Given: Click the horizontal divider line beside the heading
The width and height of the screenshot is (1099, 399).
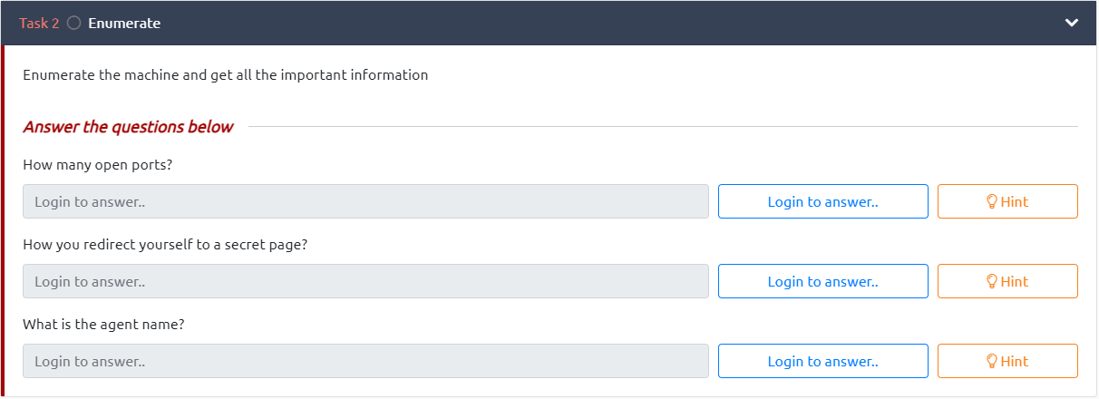Looking at the screenshot, I should [x=662, y=127].
